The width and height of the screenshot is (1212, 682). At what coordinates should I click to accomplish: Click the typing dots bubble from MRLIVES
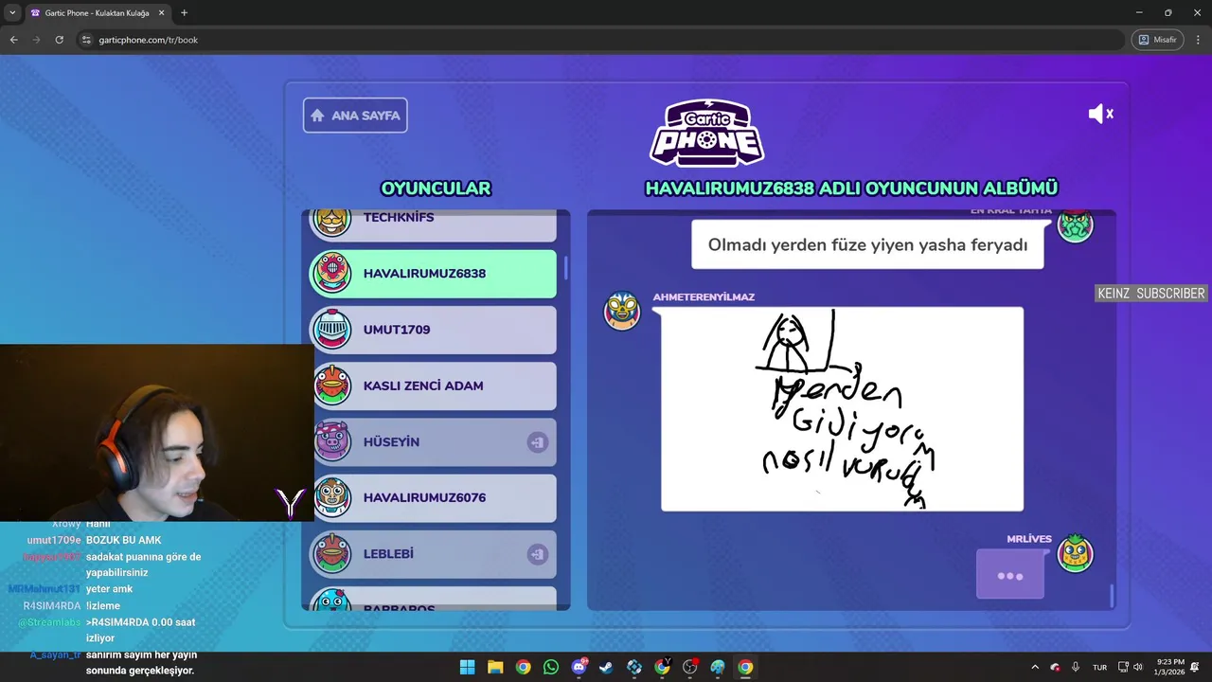coord(1010,575)
